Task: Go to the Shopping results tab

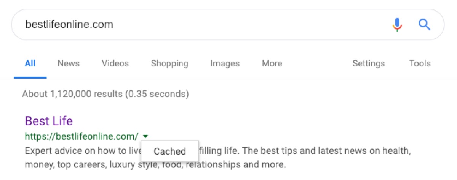Action: pyautogui.click(x=169, y=63)
